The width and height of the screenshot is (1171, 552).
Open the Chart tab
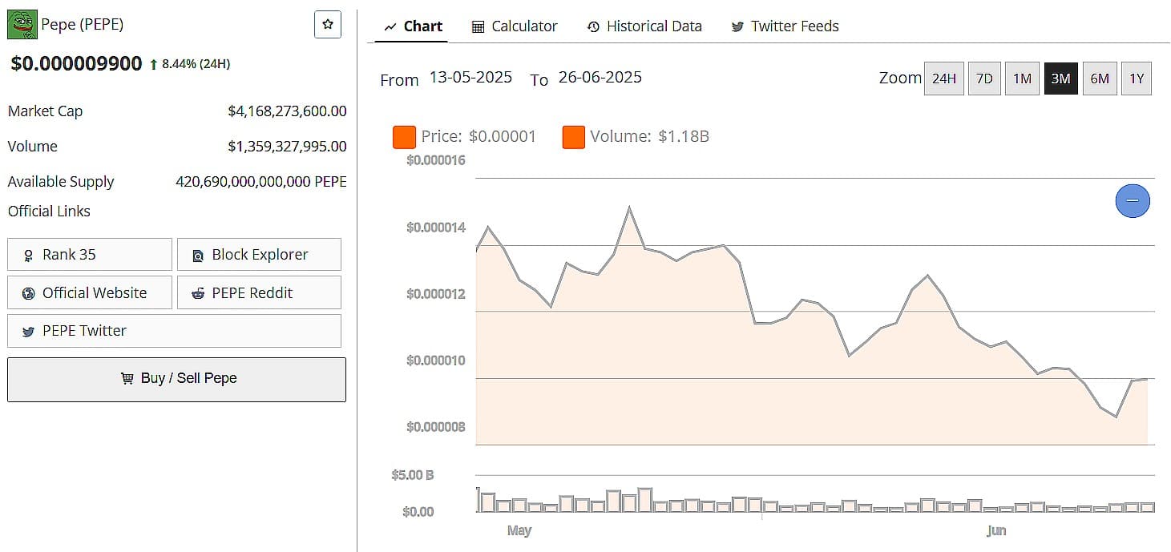point(413,26)
